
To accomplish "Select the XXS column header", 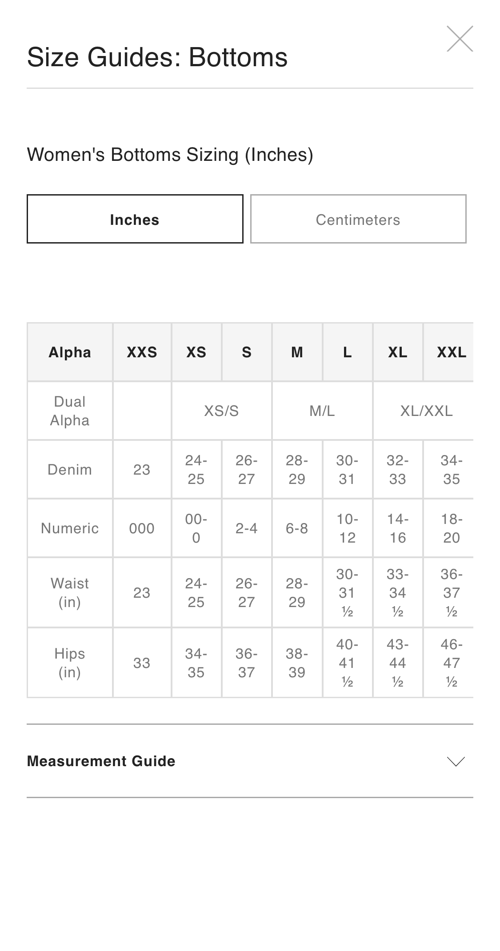I will pyautogui.click(x=142, y=352).
